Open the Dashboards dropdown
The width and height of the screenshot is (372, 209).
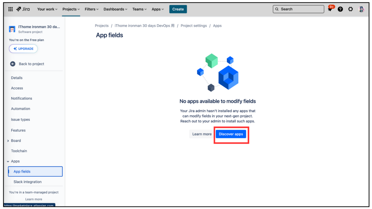[115, 9]
